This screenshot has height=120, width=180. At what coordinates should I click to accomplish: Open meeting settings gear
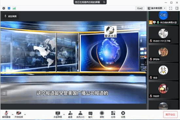123,114
